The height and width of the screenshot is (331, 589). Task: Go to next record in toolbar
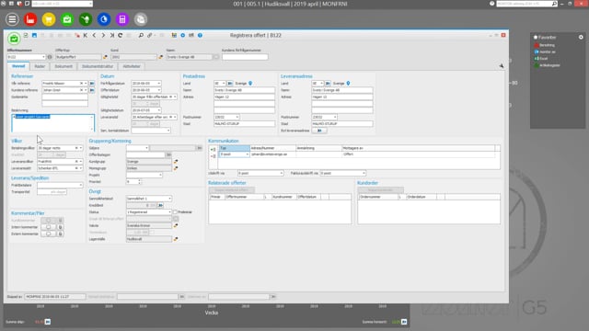(x=103, y=35)
